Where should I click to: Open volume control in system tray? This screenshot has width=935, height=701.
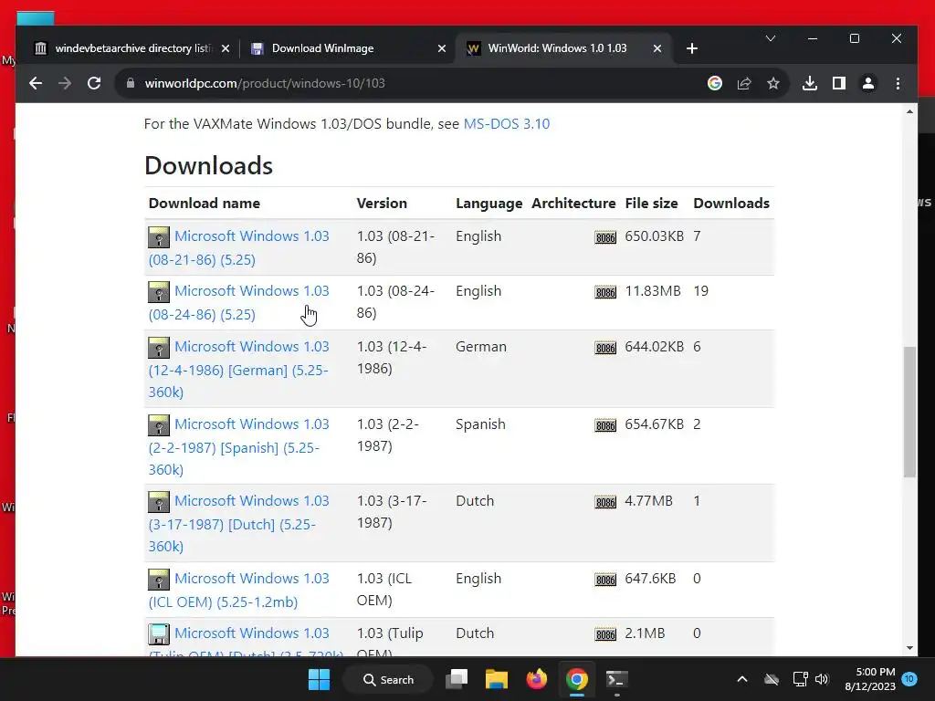tap(823, 679)
